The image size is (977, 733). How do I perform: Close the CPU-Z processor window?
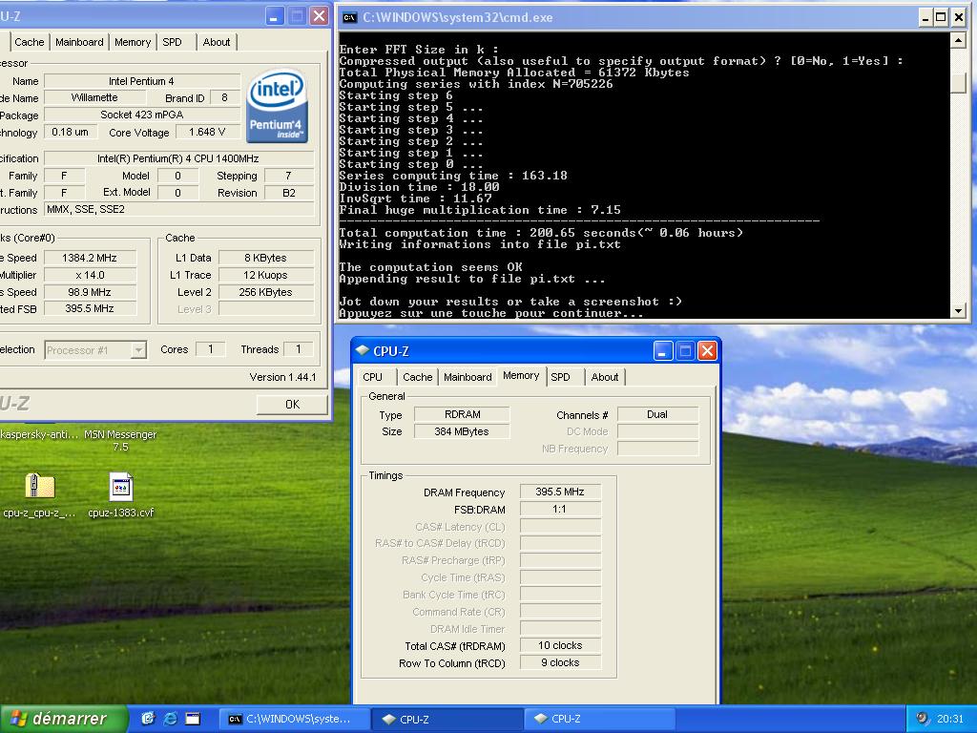319,16
